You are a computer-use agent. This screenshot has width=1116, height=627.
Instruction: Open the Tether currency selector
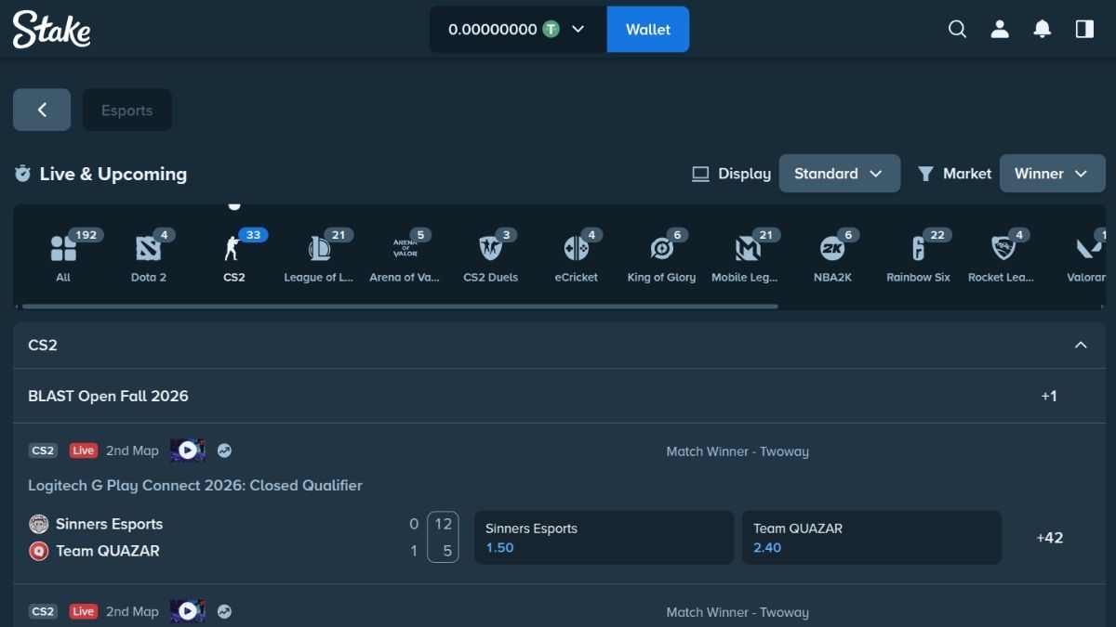click(x=516, y=30)
